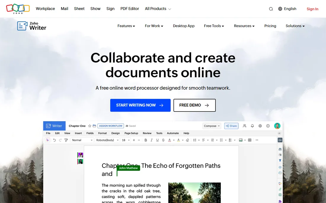Click the line spacing icon
326x203 pixels.
195,140
